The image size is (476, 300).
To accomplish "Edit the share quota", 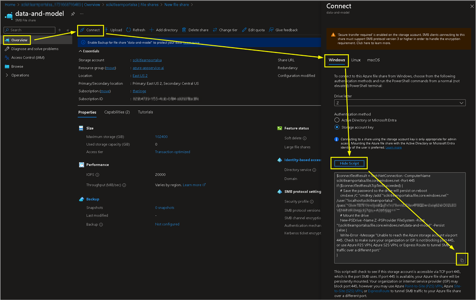I will pyautogui.click(x=253, y=30).
